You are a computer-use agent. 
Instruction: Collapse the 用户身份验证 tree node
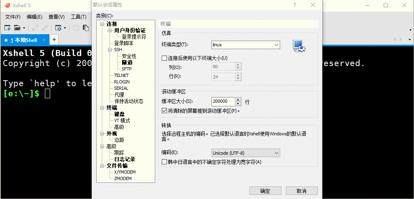tap(110, 31)
